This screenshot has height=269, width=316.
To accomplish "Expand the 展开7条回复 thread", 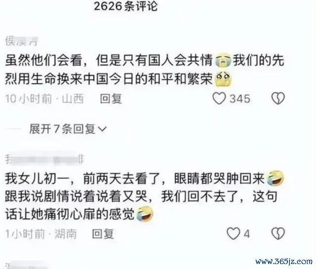I will tap(68, 129).
